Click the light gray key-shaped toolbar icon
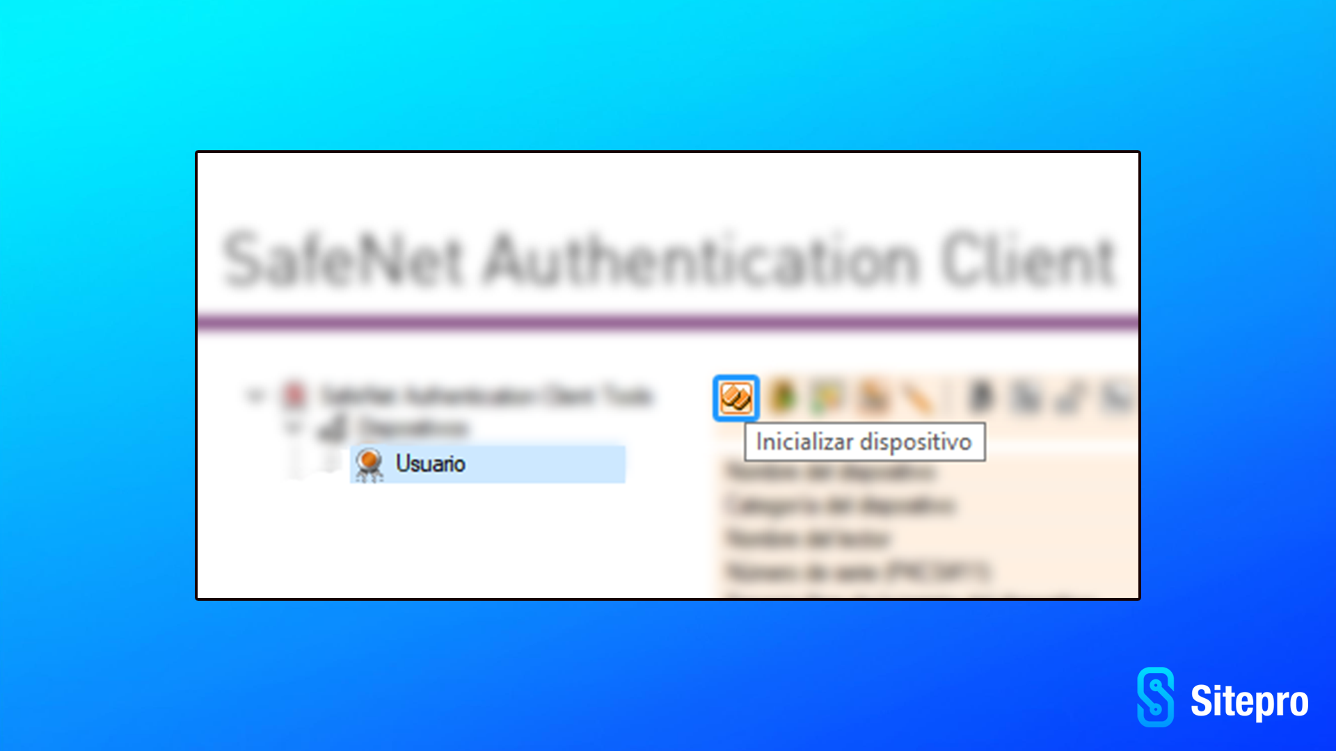This screenshot has height=751, width=1336. point(1070,398)
